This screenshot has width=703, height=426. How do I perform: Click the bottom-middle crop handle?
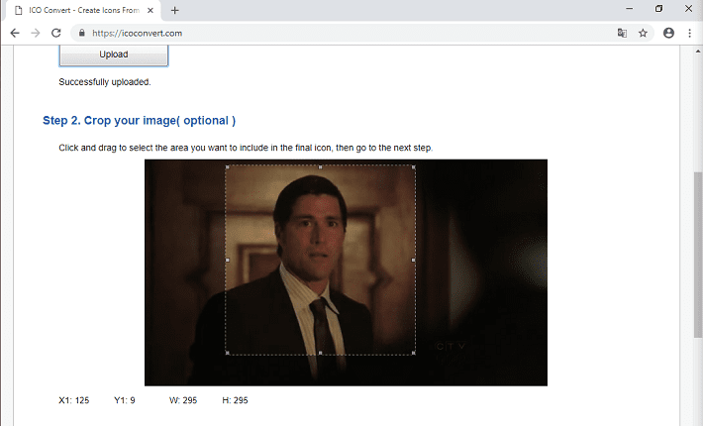pyautogui.click(x=320, y=353)
